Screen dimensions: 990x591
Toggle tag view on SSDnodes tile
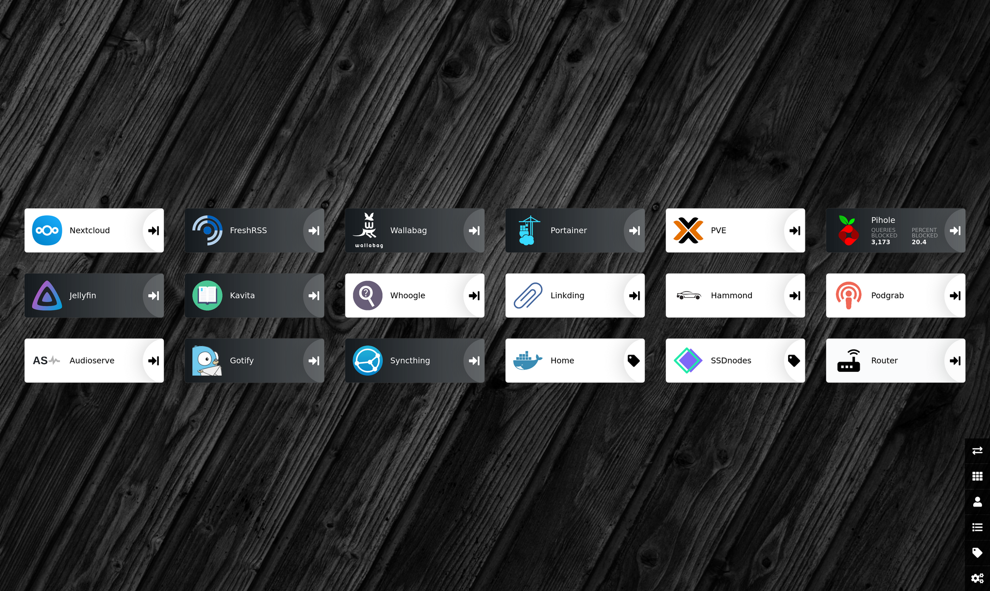click(795, 360)
